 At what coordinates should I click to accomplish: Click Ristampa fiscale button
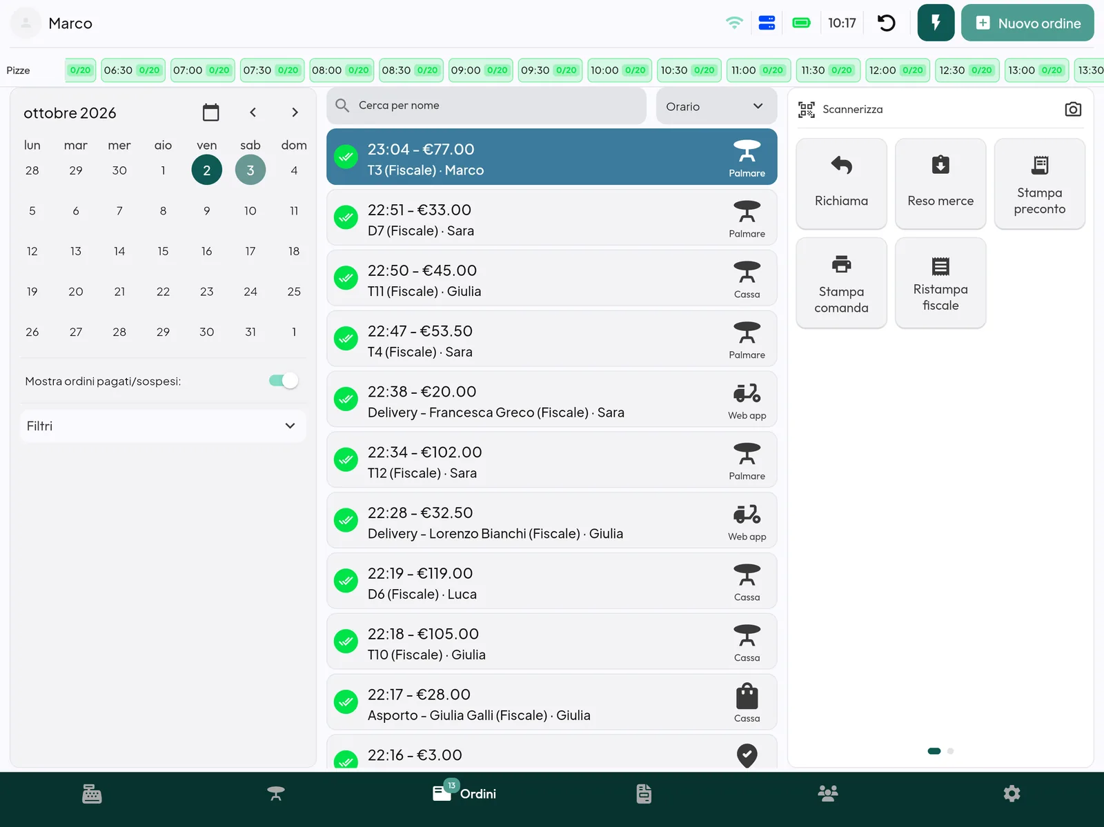[x=940, y=283]
